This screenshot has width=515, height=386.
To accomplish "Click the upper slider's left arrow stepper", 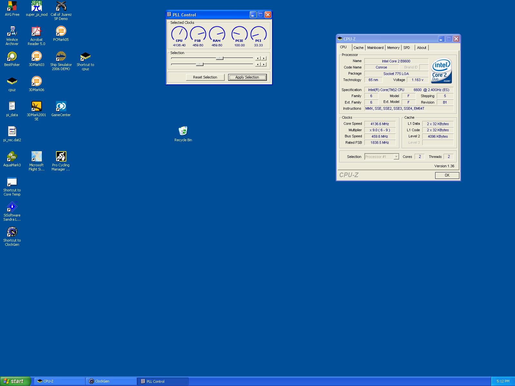I will click(258, 58).
